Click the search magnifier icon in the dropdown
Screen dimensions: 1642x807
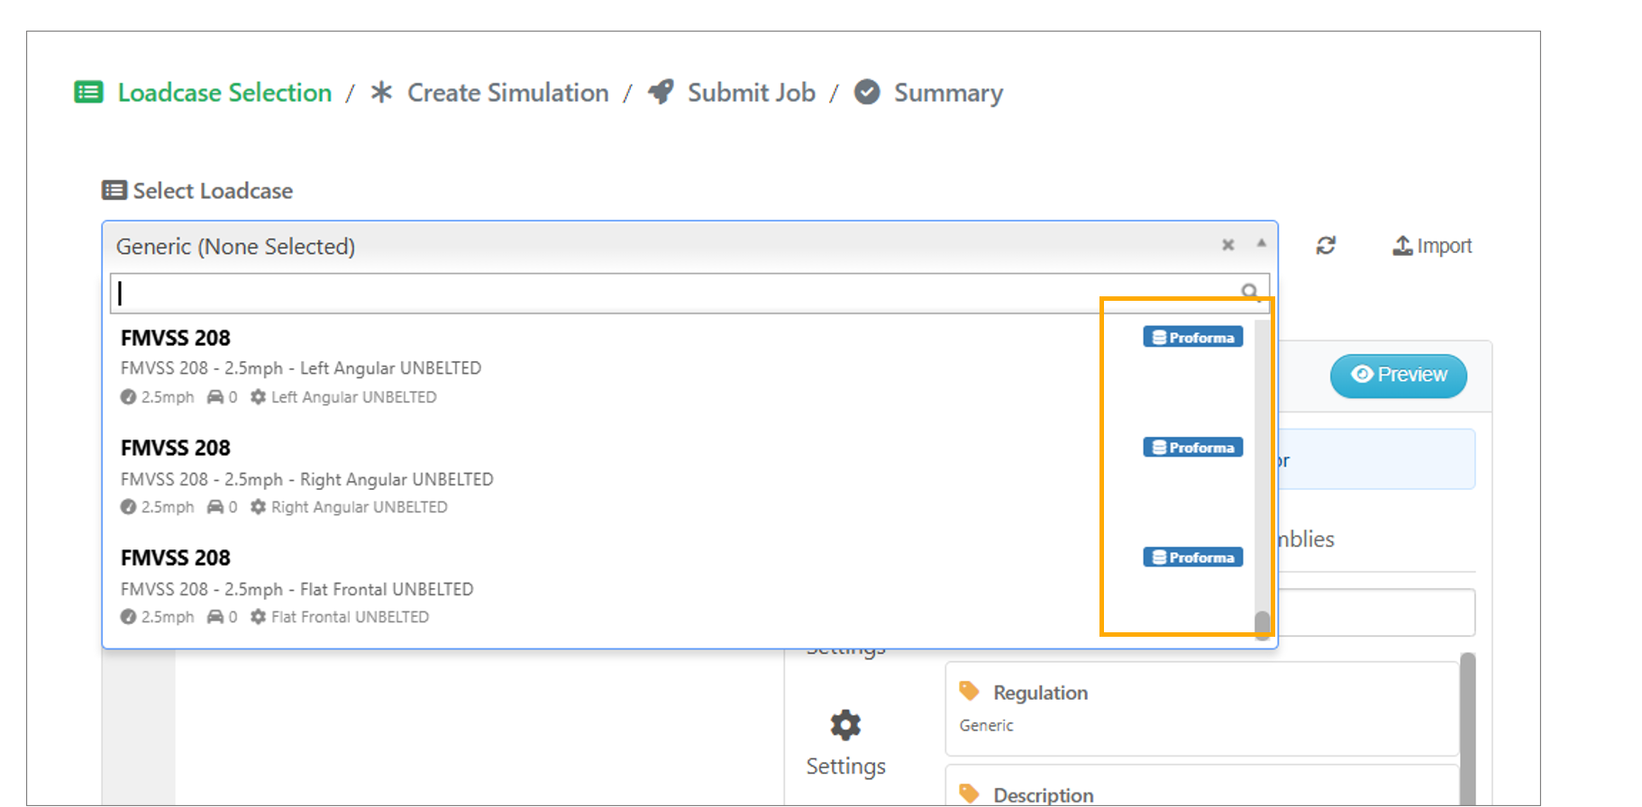(x=1249, y=292)
